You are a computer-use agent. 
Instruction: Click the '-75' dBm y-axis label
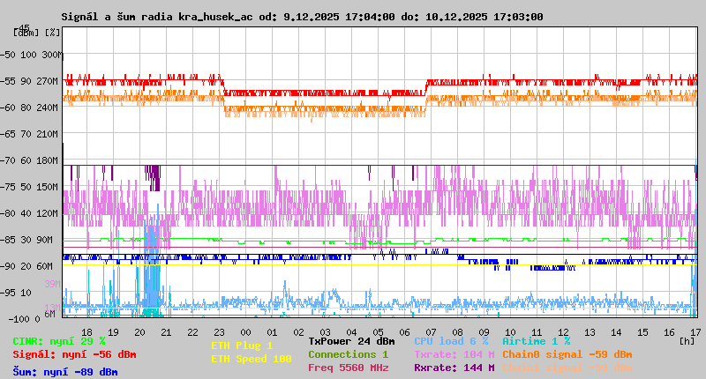click(7, 187)
